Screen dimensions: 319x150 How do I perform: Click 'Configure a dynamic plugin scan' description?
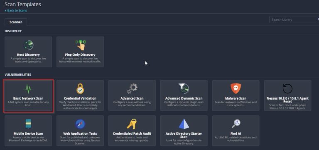pyautogui.click(x=184, y=104)
